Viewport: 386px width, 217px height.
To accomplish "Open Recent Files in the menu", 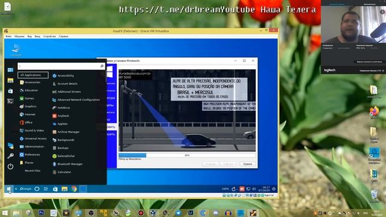I will coord(32,171).
